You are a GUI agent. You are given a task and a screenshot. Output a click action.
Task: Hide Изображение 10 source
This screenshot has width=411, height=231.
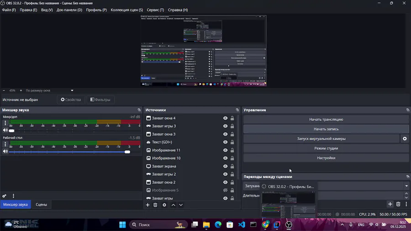(x=225, y=158)
